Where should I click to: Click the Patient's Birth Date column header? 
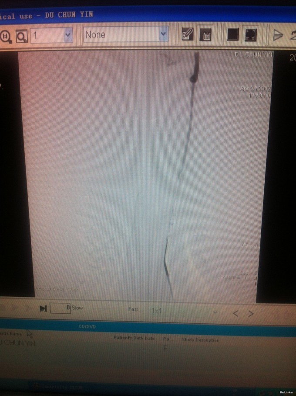134,338
